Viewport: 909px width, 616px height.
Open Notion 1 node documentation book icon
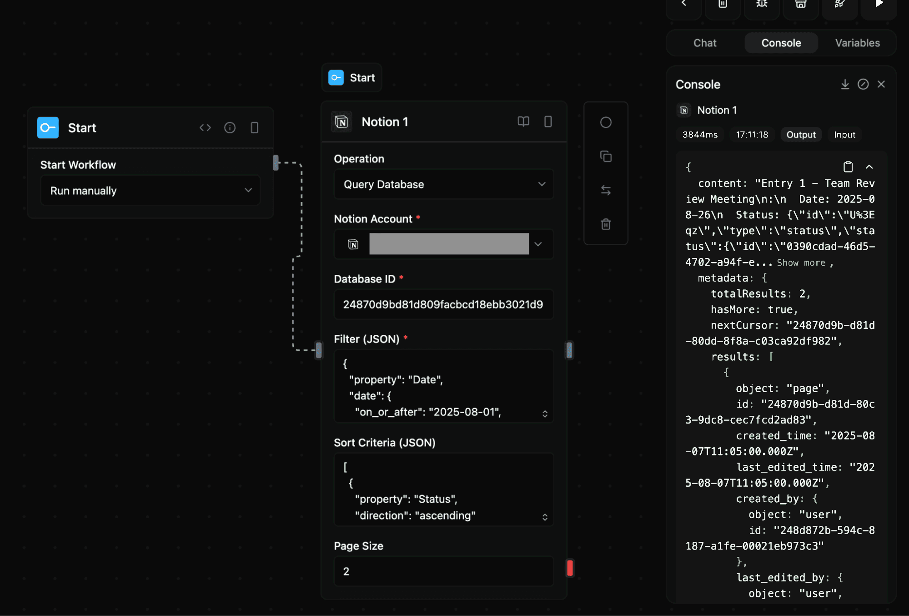click(523, 121)
